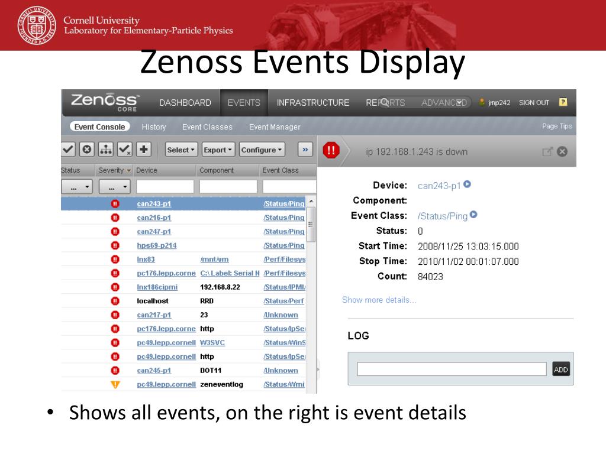606x454 pixels.
Task: Go to the Dashboard tab
Action: pyautogui.click(x=185, y=103)
